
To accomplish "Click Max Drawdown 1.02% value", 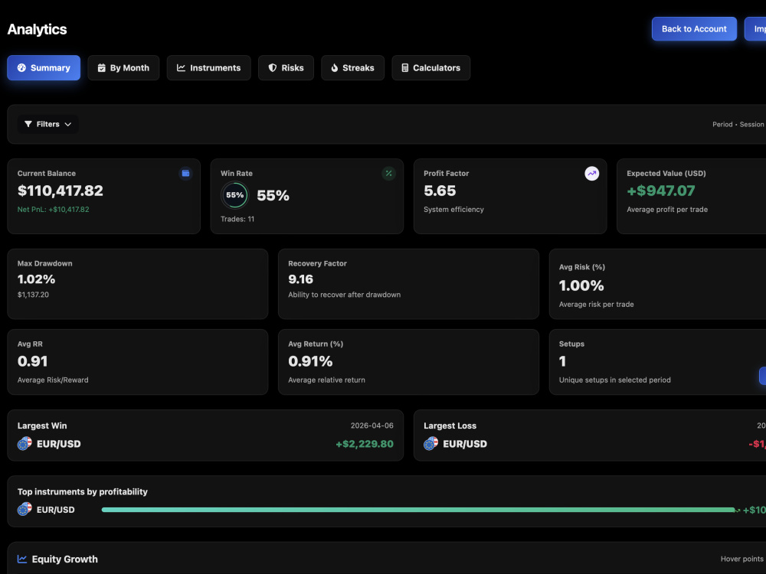I will (x=36, y=279).
